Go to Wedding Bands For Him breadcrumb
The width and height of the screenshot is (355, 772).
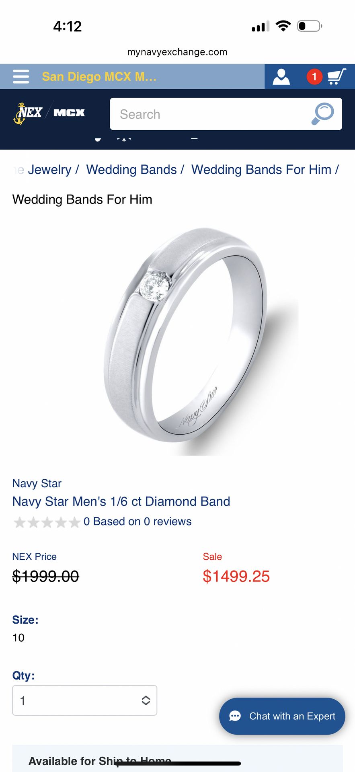(261, 170)
